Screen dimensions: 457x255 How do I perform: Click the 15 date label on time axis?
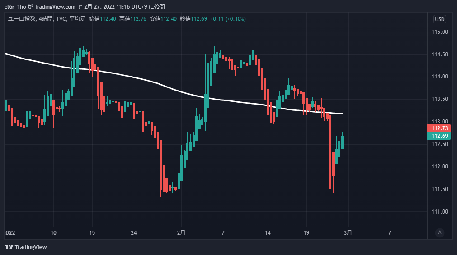[x=92, y=233]
